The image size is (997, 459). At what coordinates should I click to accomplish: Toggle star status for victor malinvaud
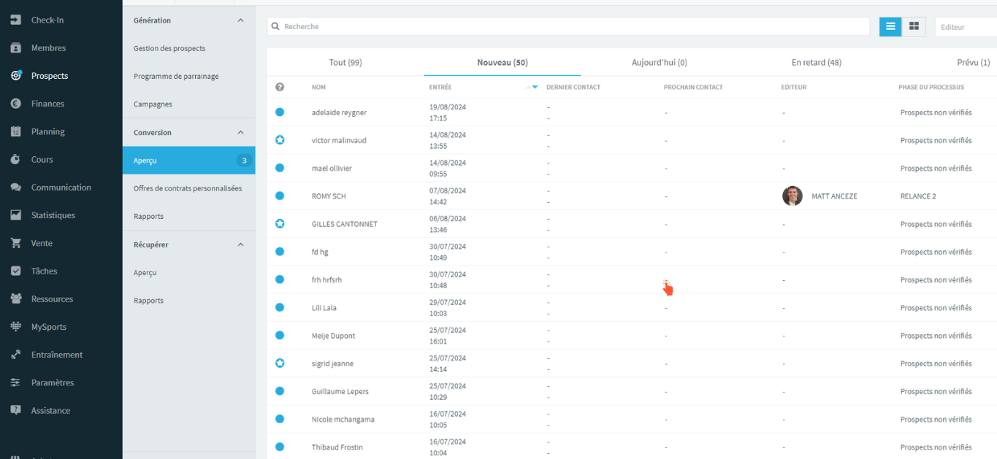[x=280, y=140]
